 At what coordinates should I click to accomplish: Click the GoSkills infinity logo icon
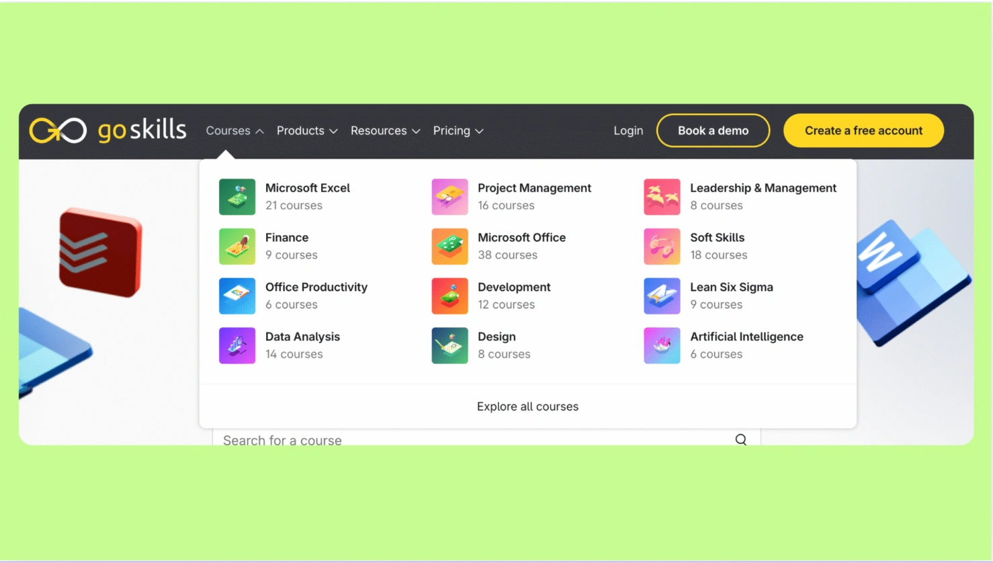point(58,130)
